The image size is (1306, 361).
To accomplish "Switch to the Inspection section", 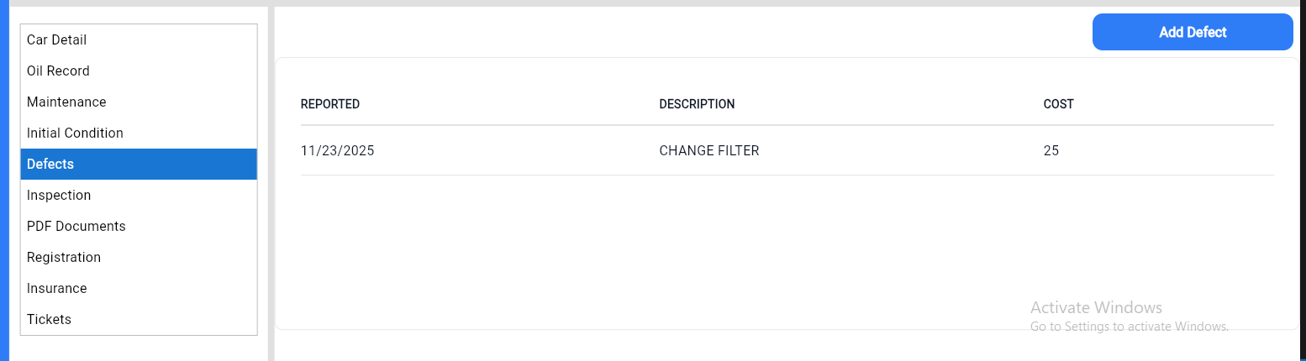I will (59, 196).
